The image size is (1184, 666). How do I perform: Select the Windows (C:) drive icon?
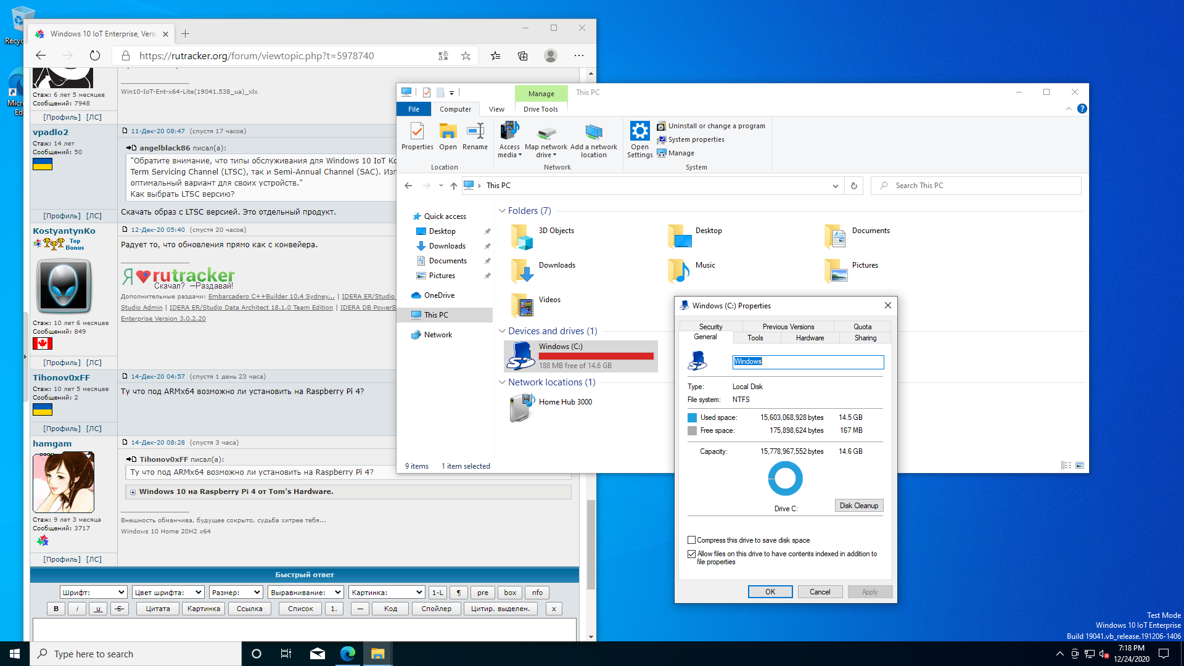[x=521, y=356]
